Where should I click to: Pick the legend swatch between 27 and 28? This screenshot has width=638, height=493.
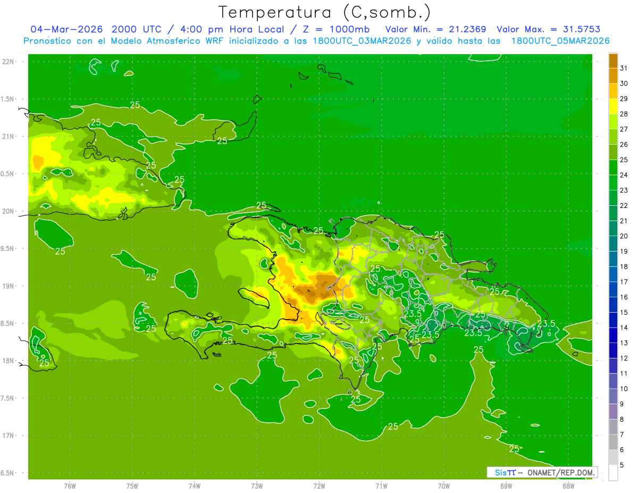[x=613, y=122]
